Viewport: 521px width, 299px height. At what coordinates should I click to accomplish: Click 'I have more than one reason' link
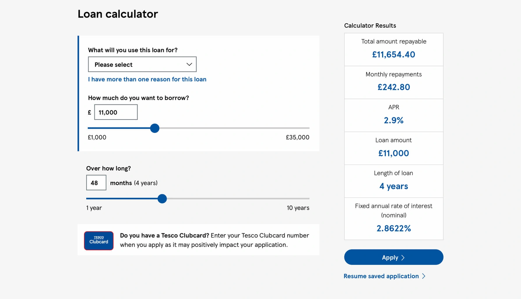(147, 79)
